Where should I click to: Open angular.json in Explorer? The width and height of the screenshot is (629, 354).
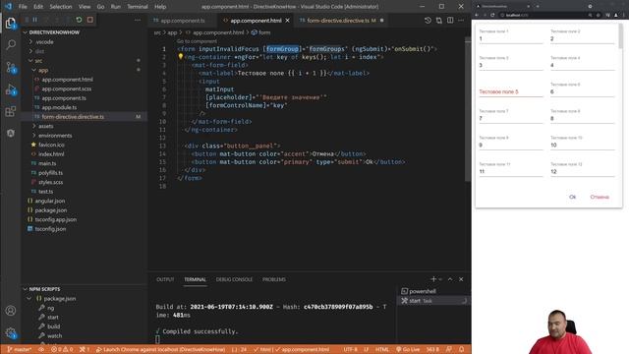tap(50, 201)
